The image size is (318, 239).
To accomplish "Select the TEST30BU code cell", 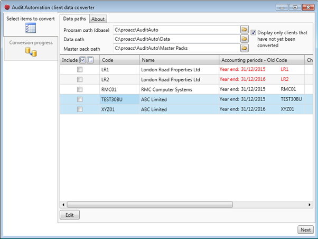I will (119, 99).
